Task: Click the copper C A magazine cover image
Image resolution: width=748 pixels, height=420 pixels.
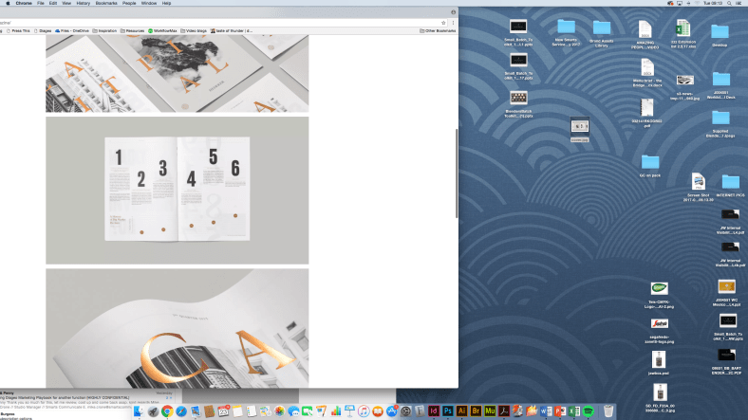Action: coord(177,328)
